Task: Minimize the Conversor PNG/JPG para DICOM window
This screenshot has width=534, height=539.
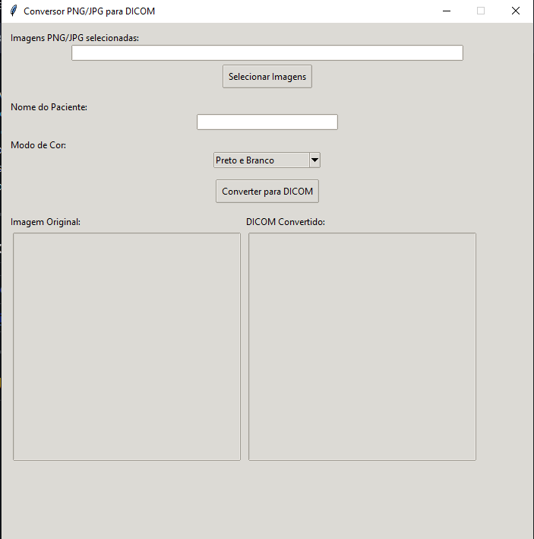Action: point(447,11)
